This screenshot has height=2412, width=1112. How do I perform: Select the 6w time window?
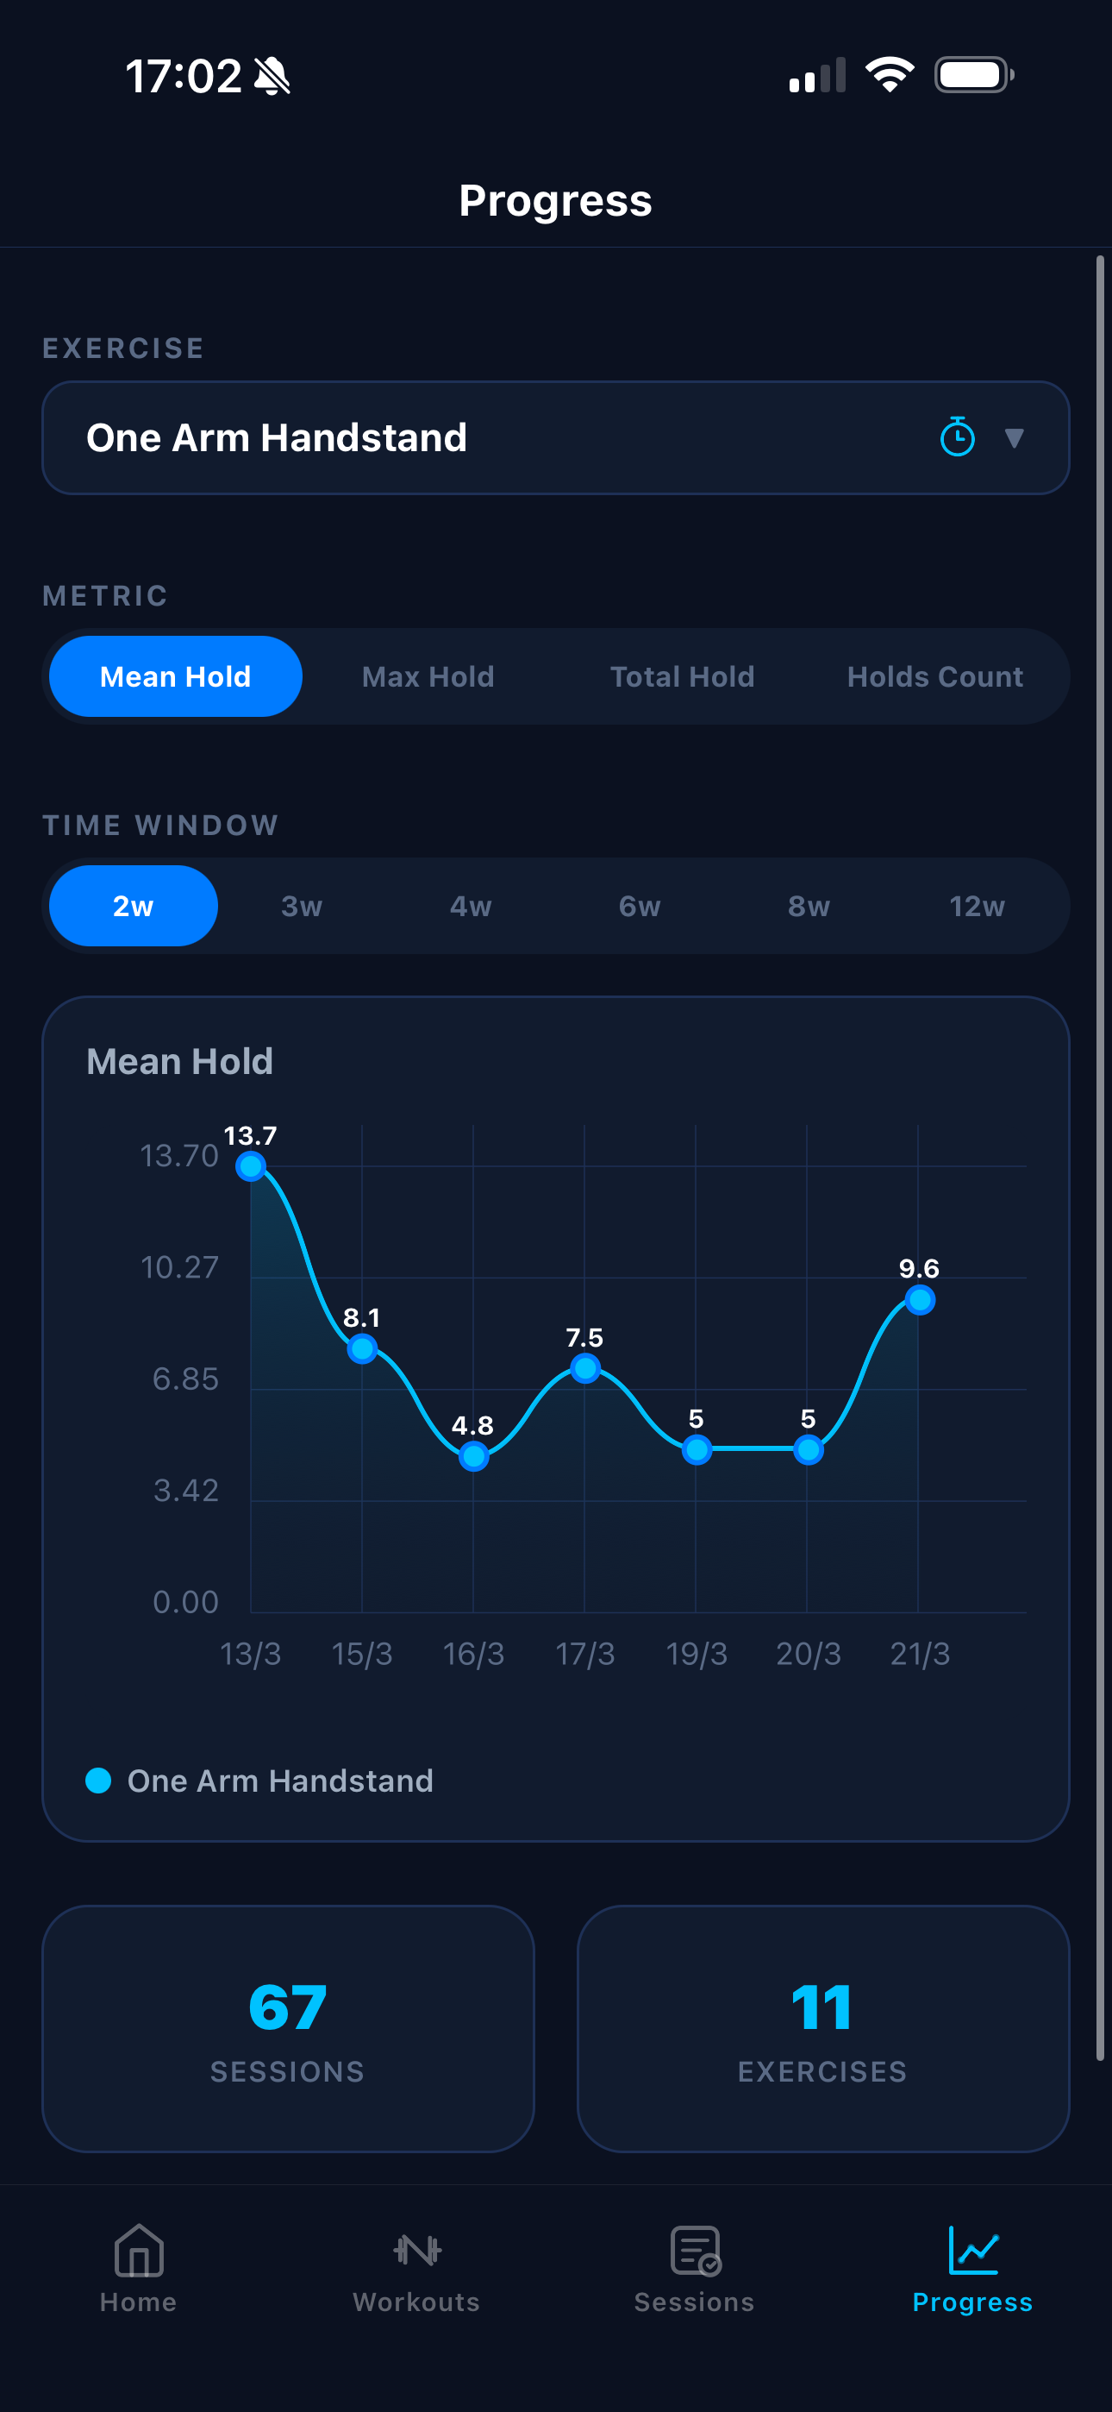pos(640,906)
